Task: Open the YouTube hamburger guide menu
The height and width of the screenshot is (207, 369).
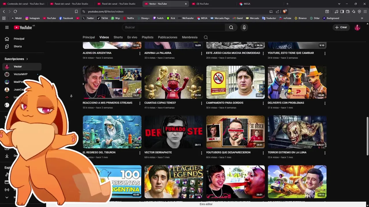Action: click(7, 27)
